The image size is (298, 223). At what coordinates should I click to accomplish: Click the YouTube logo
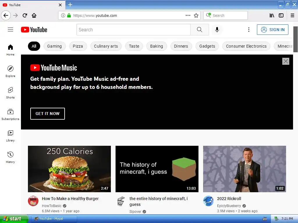point(34,30)
